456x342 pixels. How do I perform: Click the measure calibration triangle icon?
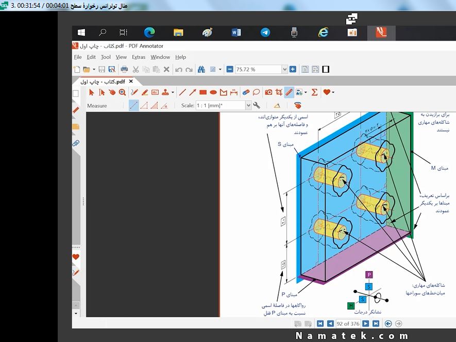coord(277,105)
